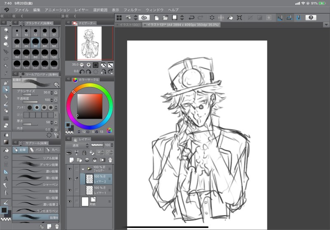This screenshot has height=230, width=330.
Task: Click the Redo arrow in command bar
Action: [200, 18]
